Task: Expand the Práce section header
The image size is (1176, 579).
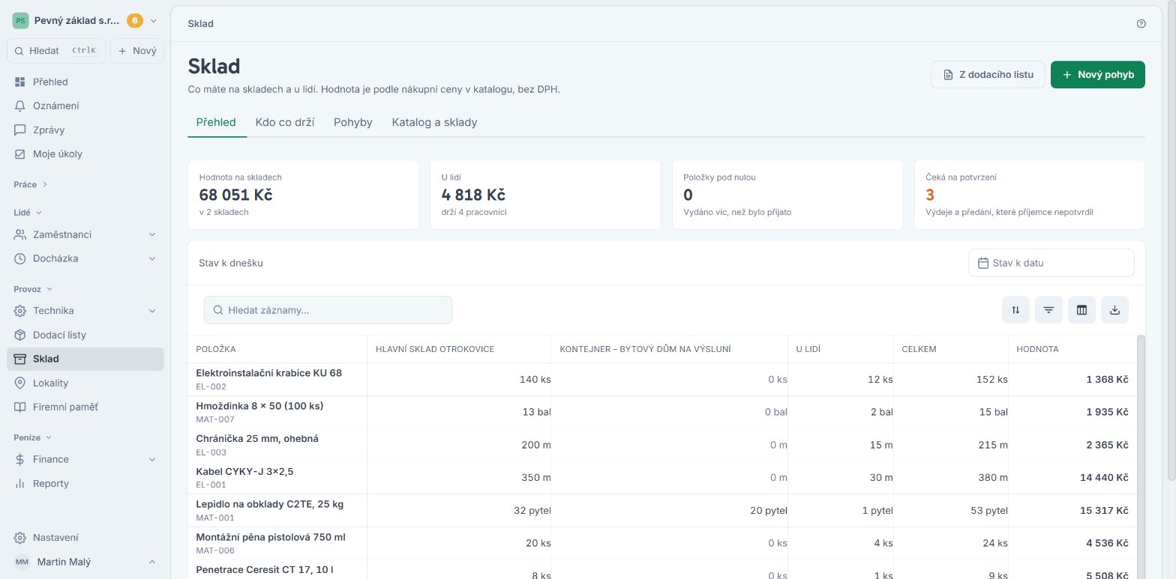Action: click(31, 184)
